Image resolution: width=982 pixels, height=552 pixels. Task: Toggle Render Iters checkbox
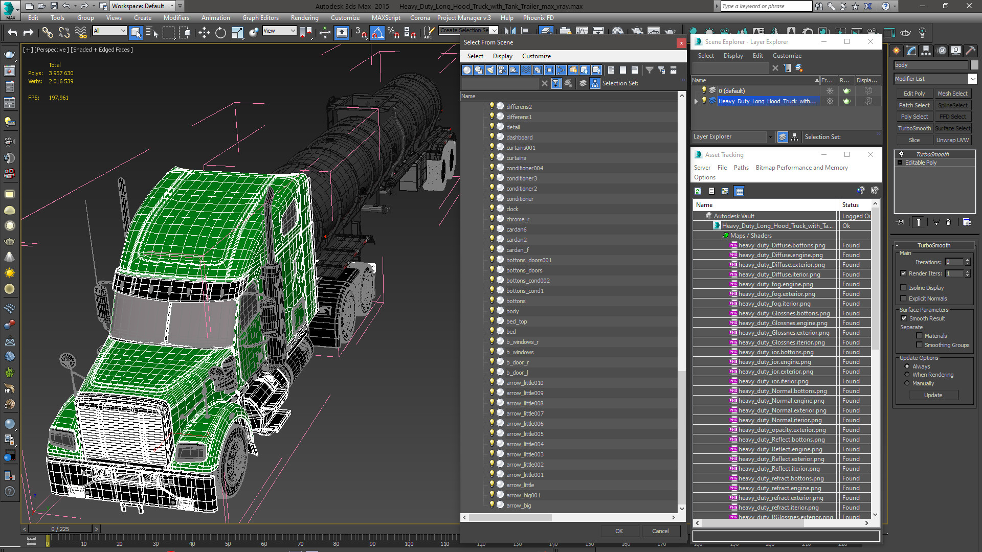point(903,273)
